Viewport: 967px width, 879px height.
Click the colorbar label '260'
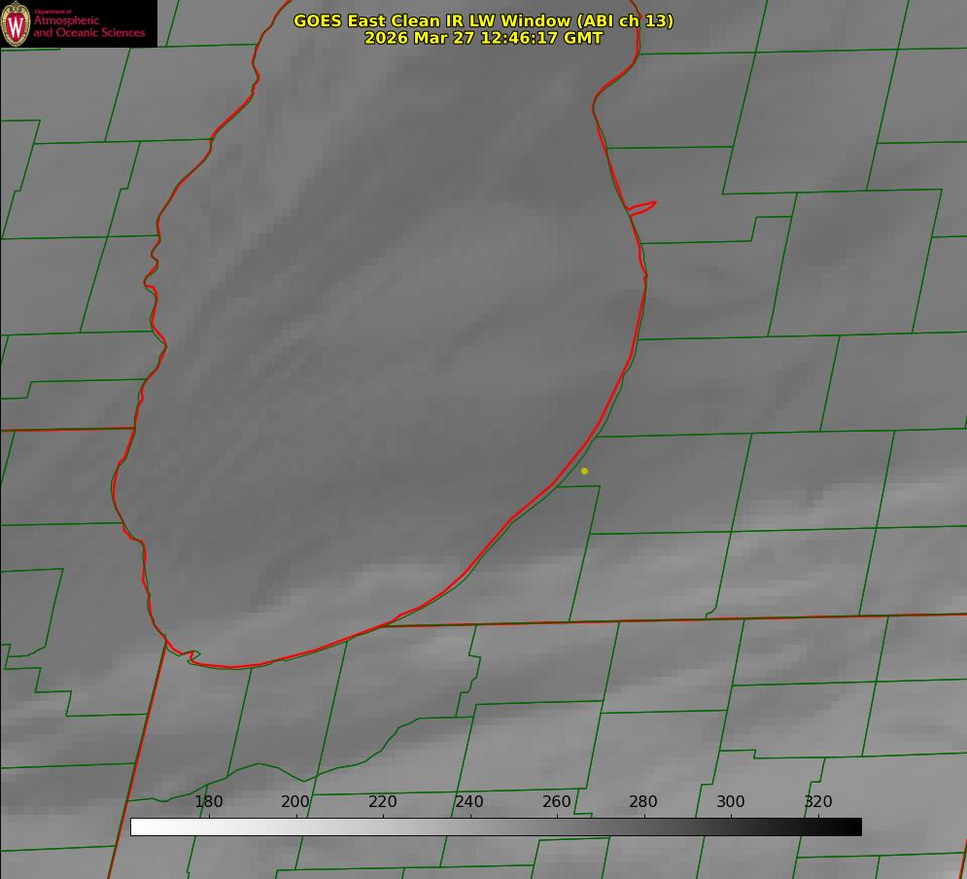pos(556,801)
